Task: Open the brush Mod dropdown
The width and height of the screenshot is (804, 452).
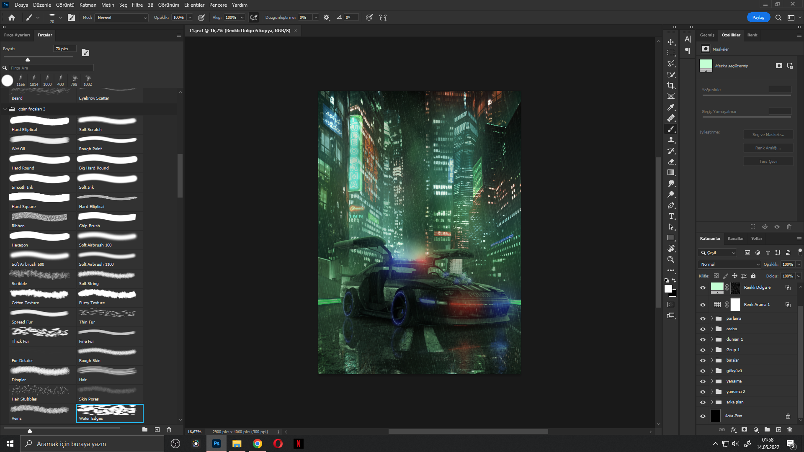Action: click(122, 18)
